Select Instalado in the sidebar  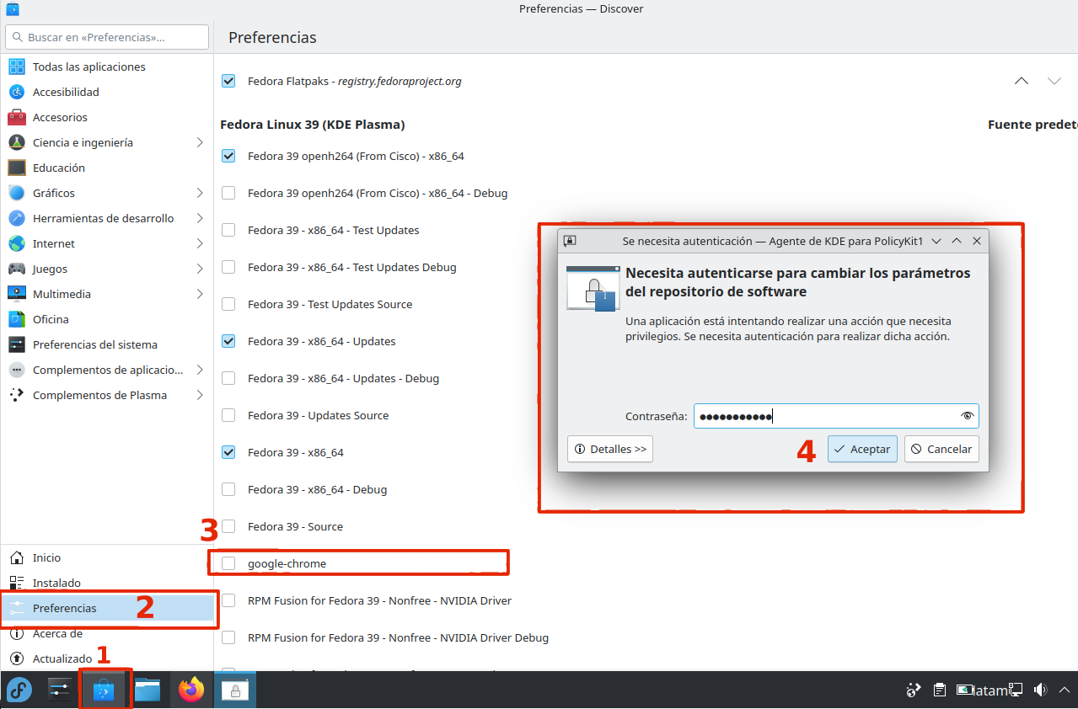pyautogui.click(x=56, y=583)
